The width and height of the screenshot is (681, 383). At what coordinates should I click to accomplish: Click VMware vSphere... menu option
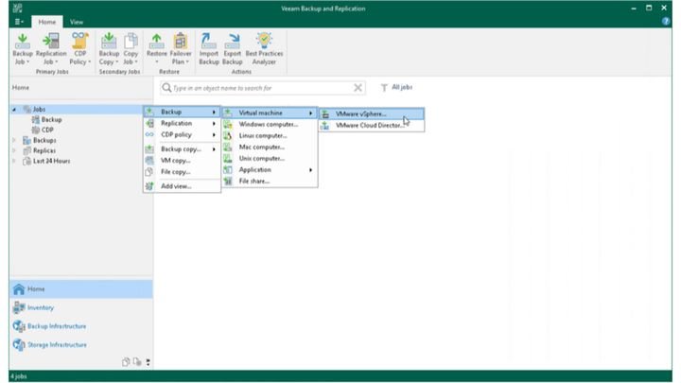click(372, 113)
